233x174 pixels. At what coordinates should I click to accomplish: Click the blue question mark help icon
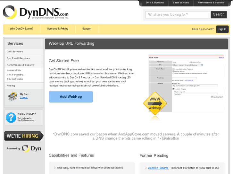[x=11, y=117]
